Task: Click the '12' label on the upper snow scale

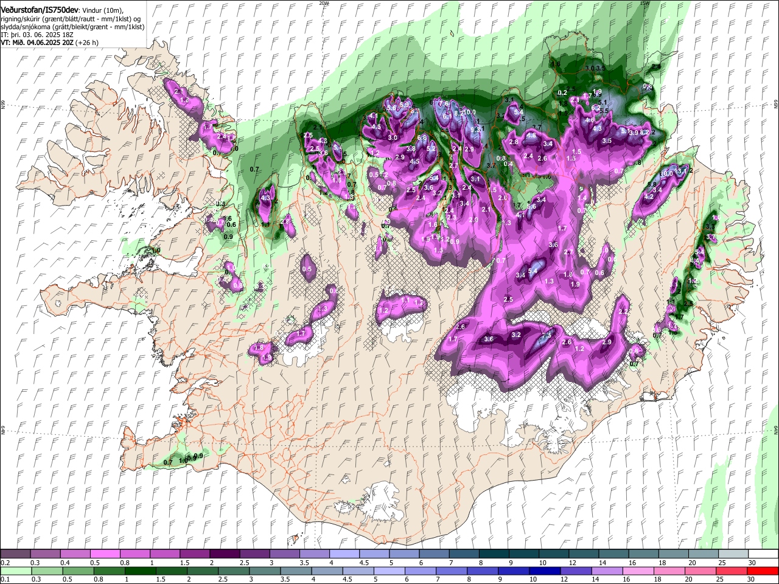Action: (573, 563)
